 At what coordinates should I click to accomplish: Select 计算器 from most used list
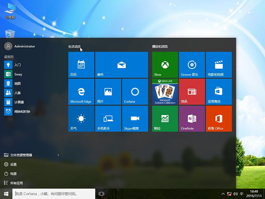19,102
